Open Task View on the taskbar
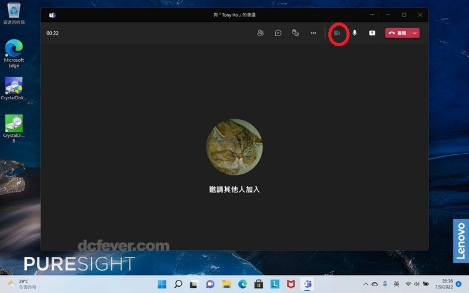469x293 pixels. 194,284
